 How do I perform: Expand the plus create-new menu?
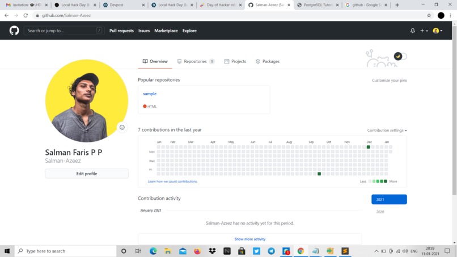424,31
